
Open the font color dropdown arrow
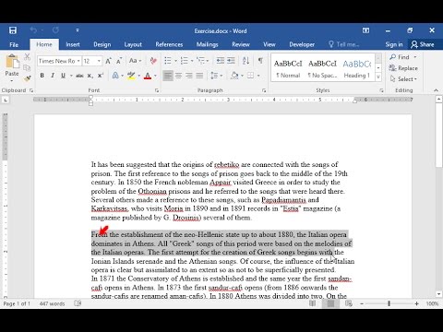[155, 76]
